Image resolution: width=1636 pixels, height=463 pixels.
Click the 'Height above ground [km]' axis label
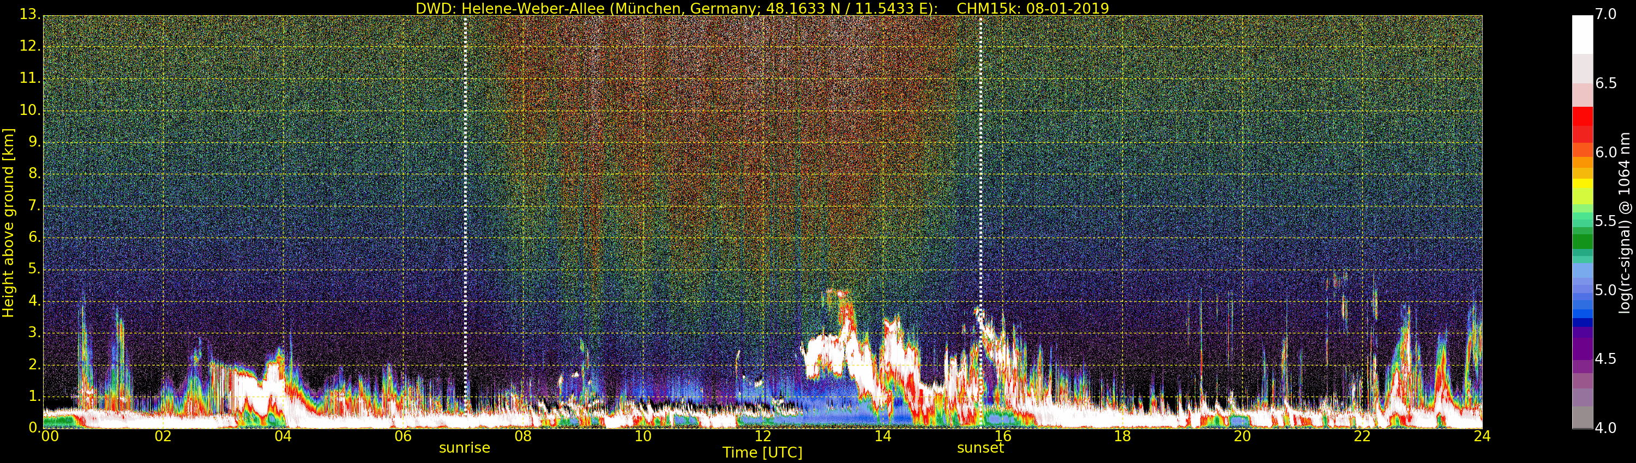pos(8,223)
